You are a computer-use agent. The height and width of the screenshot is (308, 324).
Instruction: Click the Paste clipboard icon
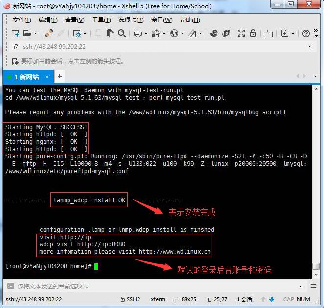(110, 33)
